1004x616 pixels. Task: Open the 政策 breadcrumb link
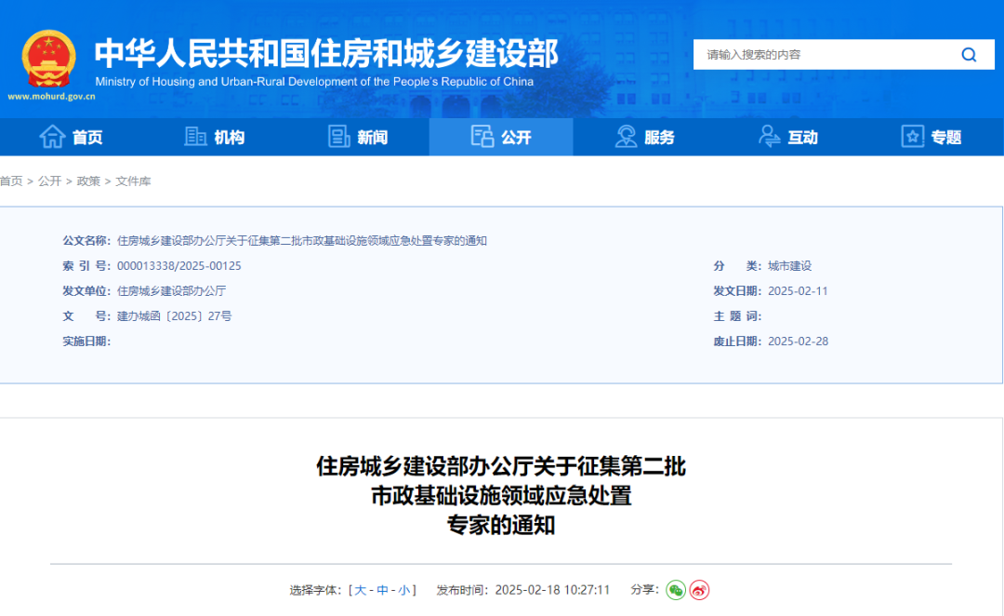[88, 181]
